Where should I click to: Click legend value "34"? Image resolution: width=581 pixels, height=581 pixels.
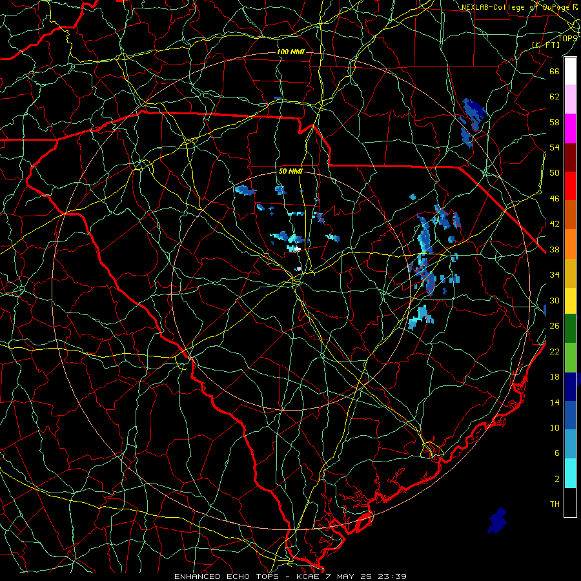555,275
